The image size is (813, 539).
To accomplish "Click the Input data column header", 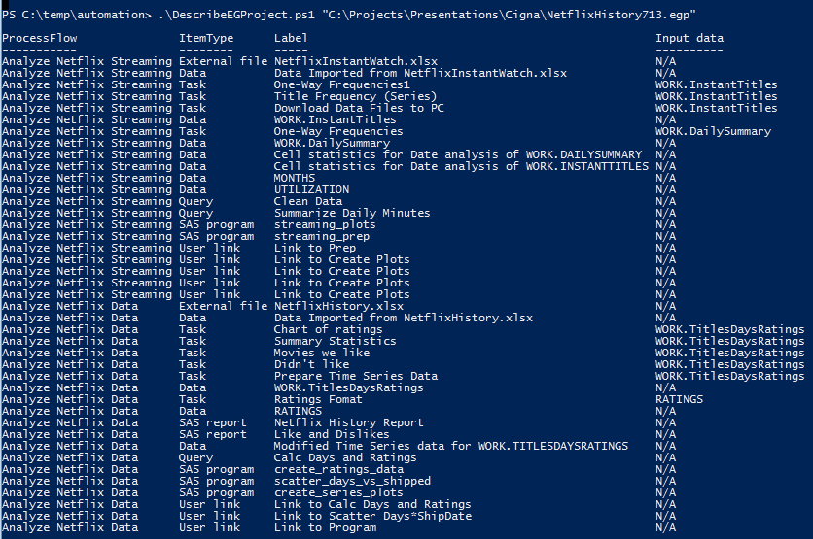I will click(689, 38).
